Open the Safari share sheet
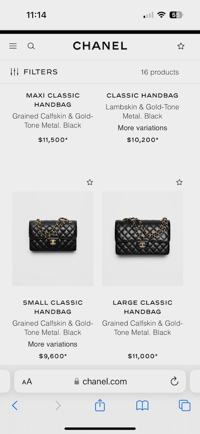 (100, 405)
